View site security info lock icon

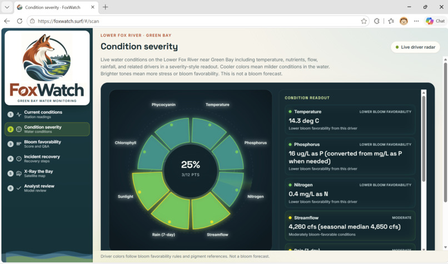coord(32,21)
